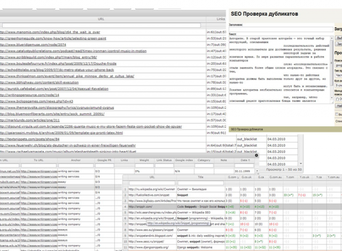
Task: Open the feuerwehr.ch blog link
Action: (x=68, y=145)
